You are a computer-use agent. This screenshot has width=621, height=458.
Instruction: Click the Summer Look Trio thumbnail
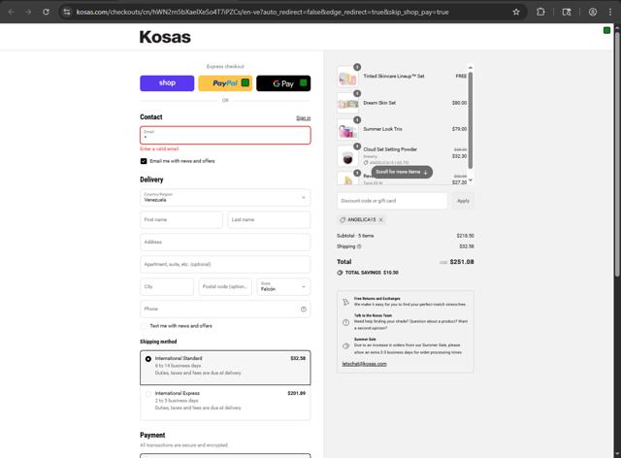(x=347, y=129)
